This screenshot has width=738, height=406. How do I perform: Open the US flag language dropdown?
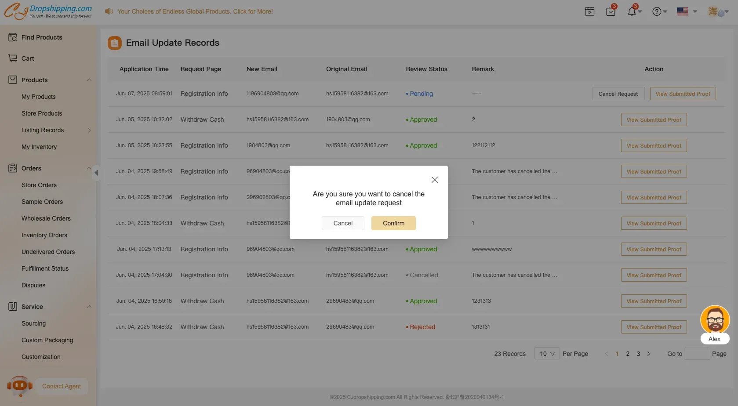click(x=687, y=11)
